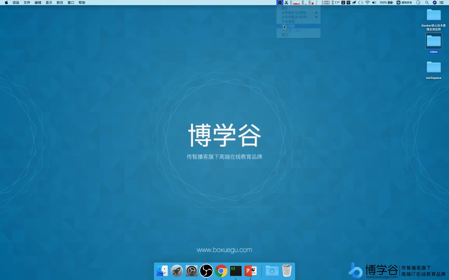The height and width of the screenshot is (280, 449).
Task: Open the memory usage indicator
Action: [x=304, y=3]
